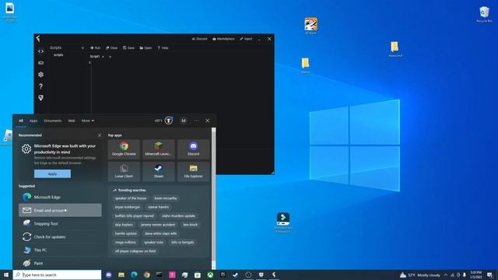Click 'kevin mccarthy' trending search
The height and width of the screenshot is (280, 498).
pos(166,198)
